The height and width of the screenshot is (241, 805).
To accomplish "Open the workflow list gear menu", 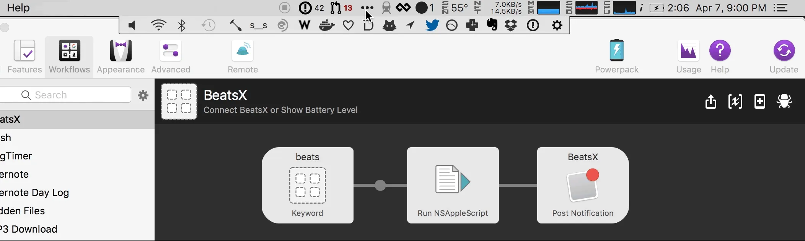I will [x=143, y=95].
